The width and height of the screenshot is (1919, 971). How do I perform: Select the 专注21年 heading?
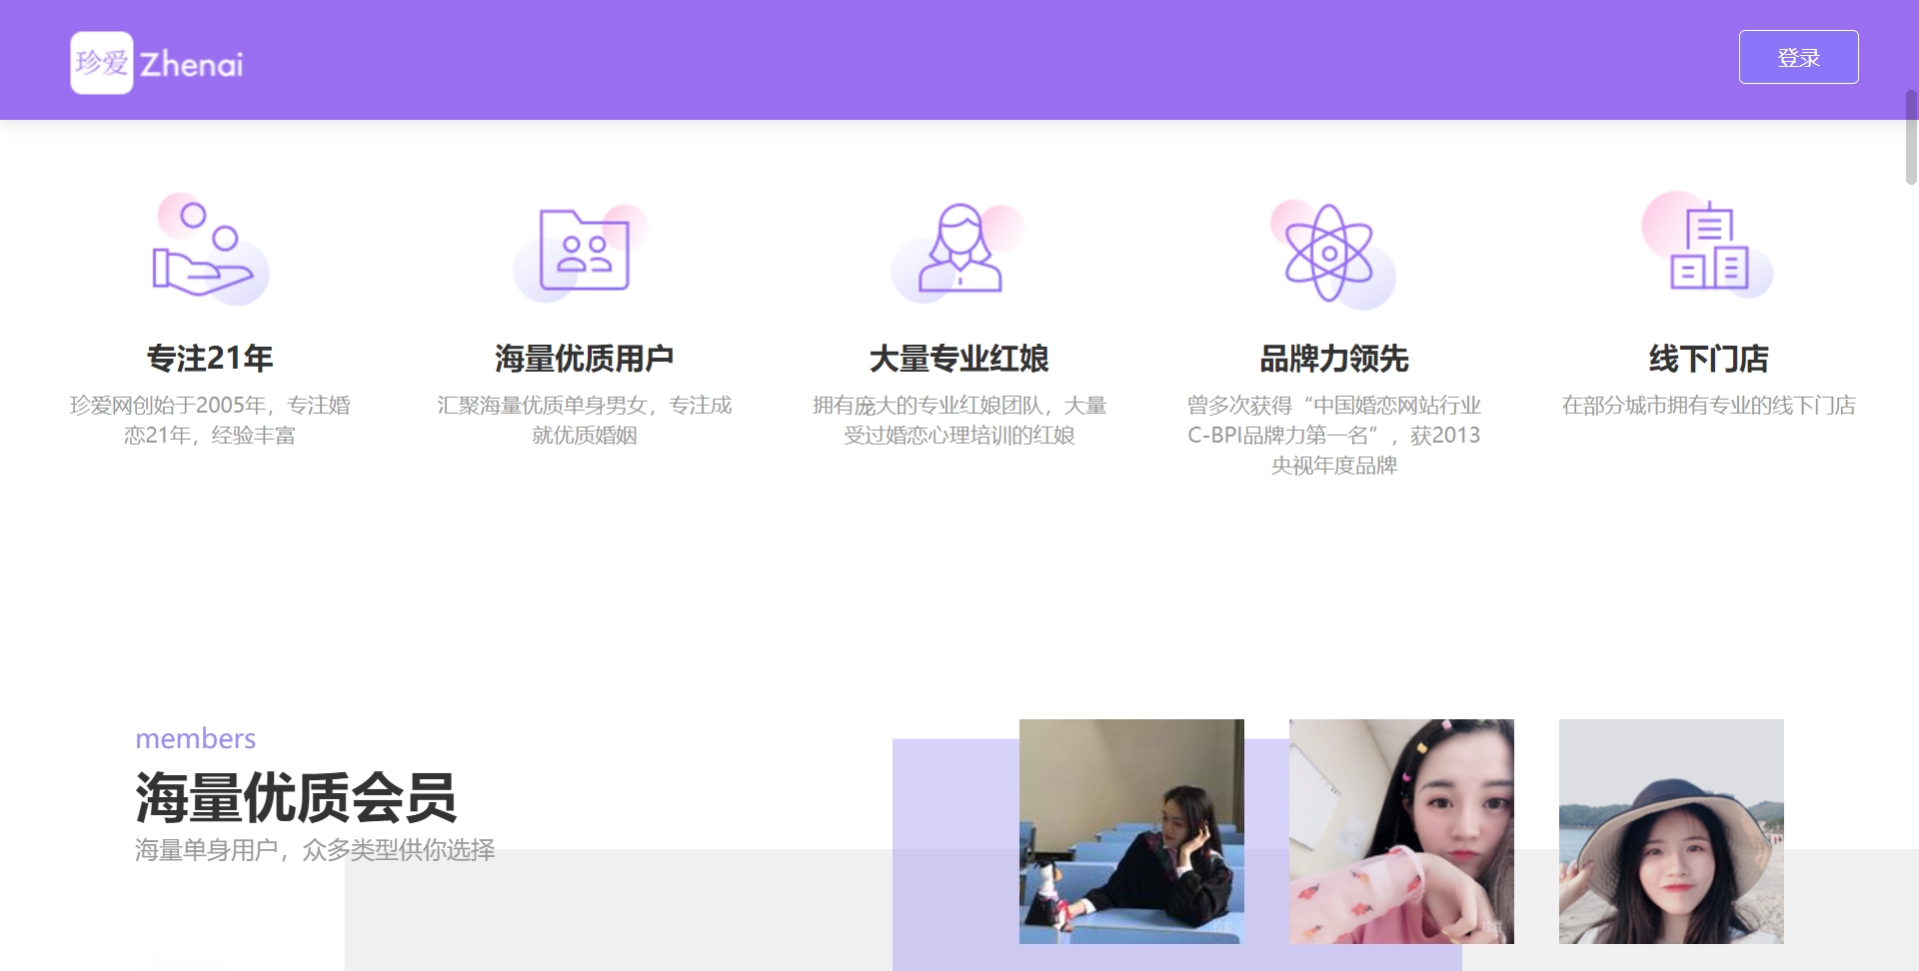210,358
